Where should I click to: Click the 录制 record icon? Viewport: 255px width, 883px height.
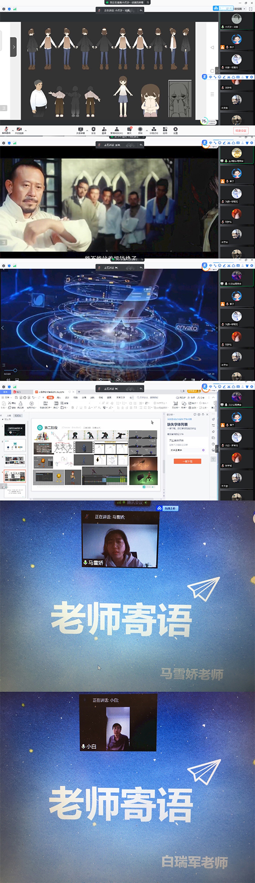(140, 130)
